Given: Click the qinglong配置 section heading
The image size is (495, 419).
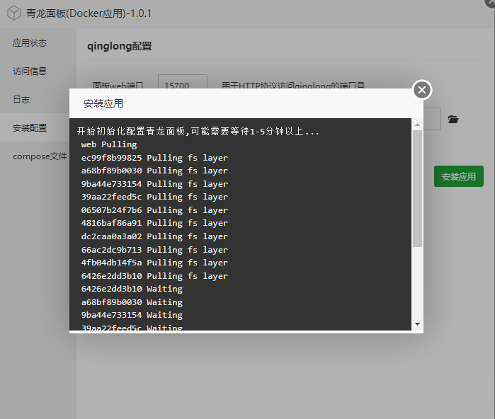Looking at the screenshot, I should [x=120, y=47].
